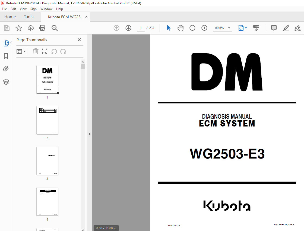The image size is (304, 231).
Task: Select page 1 thumbnail
Action: pos(47,80)
